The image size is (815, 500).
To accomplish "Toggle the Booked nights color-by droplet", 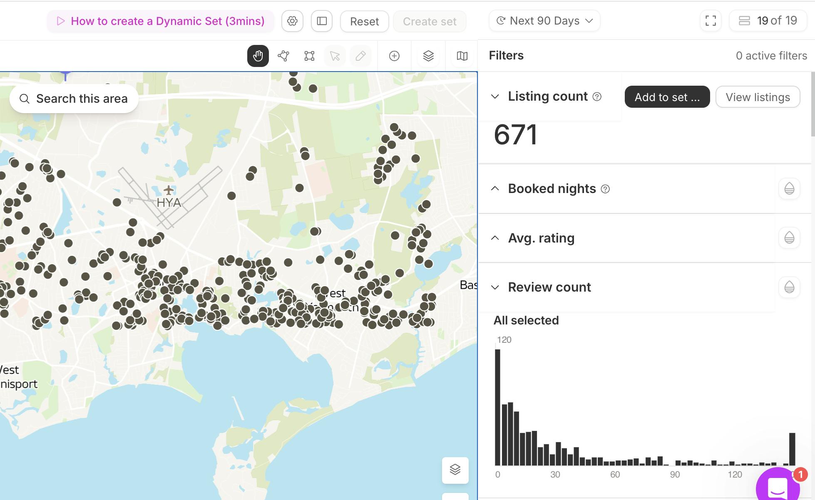I will coord(789,189).
